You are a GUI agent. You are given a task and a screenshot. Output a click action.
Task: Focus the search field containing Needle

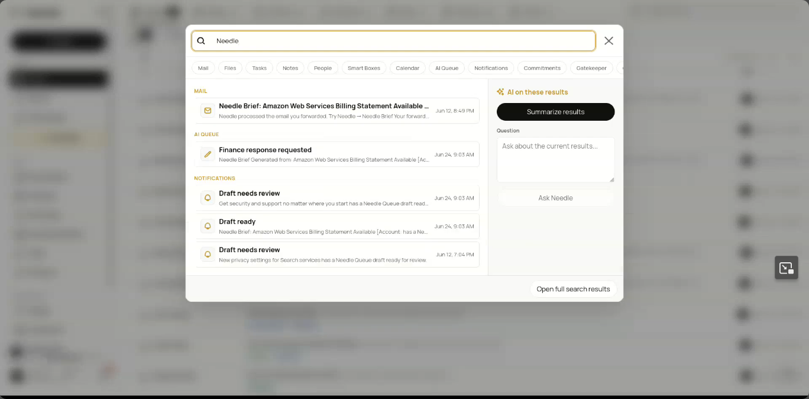pos(393,41)
